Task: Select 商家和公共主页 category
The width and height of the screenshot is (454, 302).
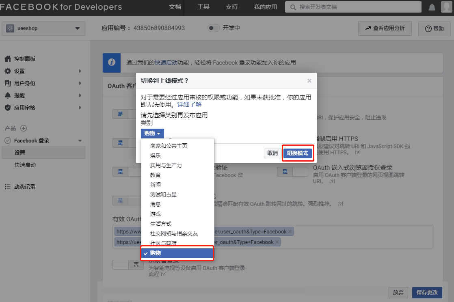Action: tap(178, 146)
